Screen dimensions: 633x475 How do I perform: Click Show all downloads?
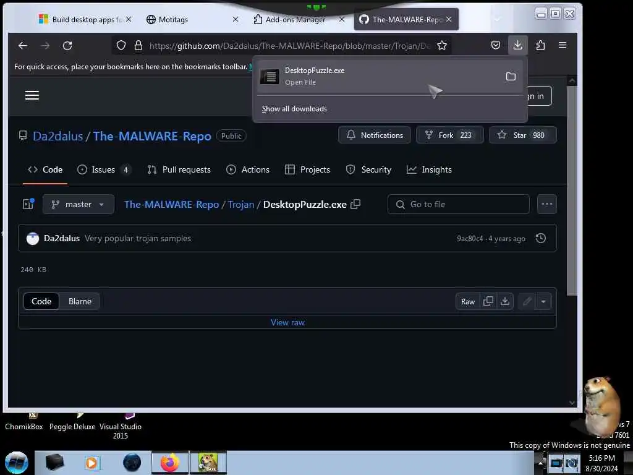click(294, 109)
